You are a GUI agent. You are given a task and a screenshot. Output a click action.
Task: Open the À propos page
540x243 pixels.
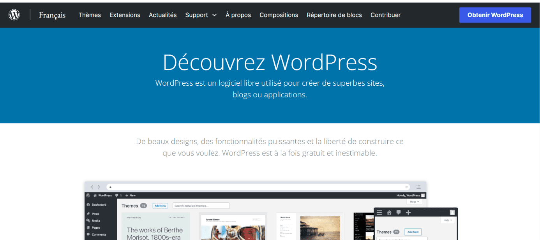[x=238, y=15]
